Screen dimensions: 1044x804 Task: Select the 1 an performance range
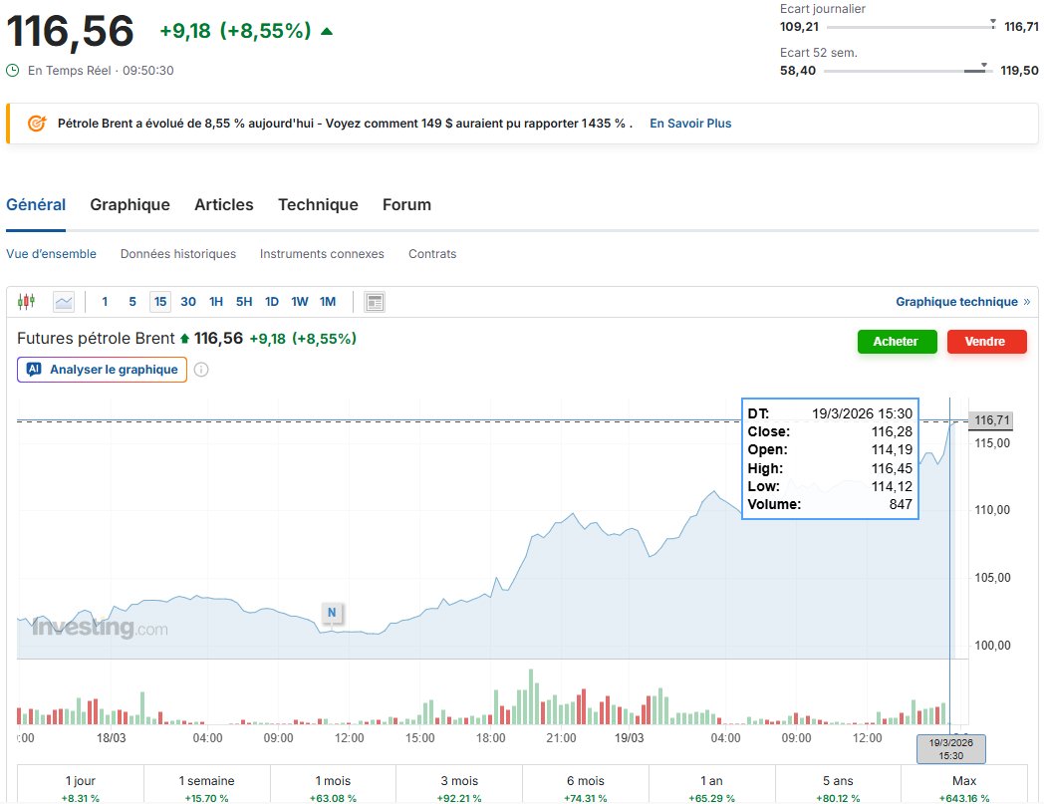point(711,785)
